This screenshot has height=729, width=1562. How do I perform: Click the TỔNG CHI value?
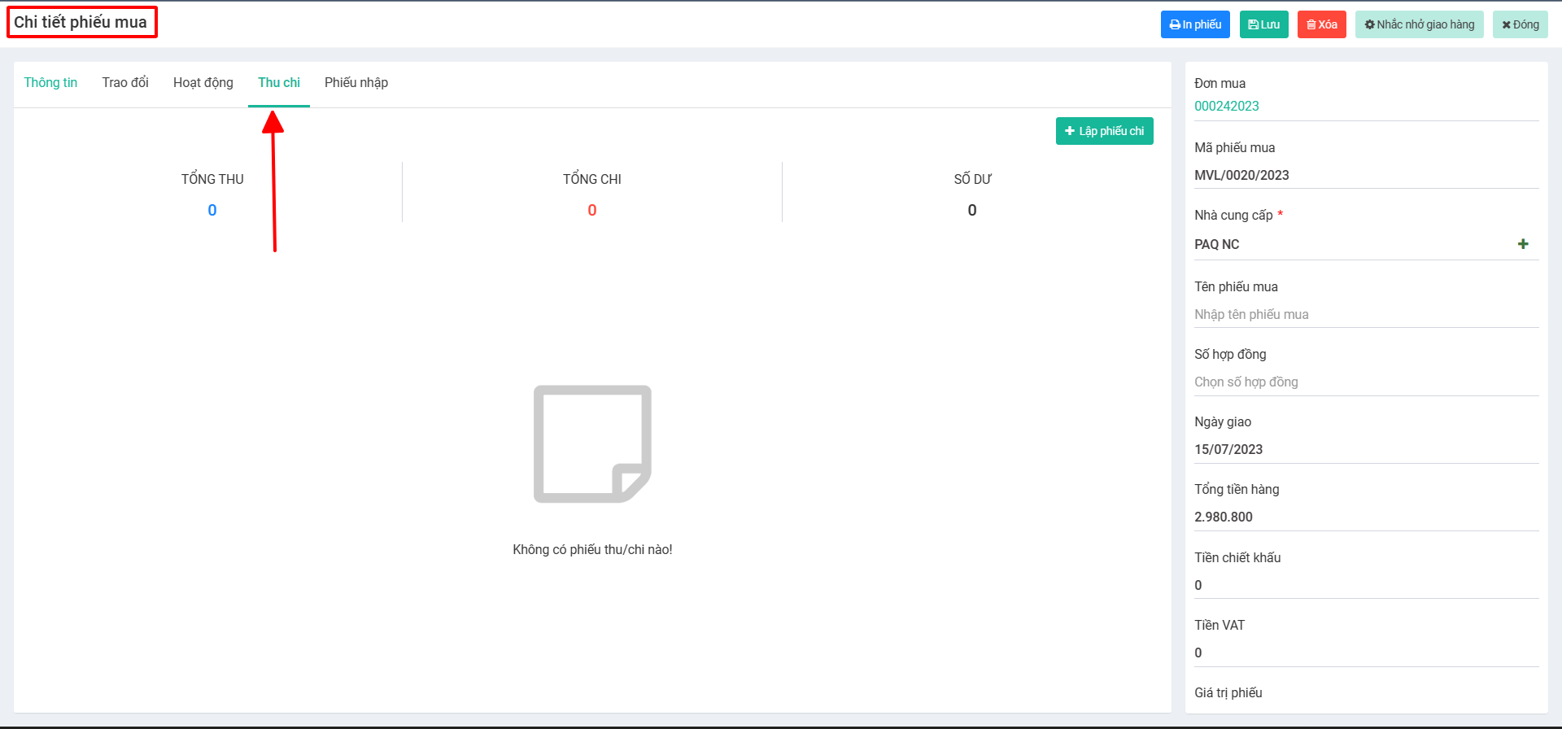pyautogui.click(x=592, y=210)
